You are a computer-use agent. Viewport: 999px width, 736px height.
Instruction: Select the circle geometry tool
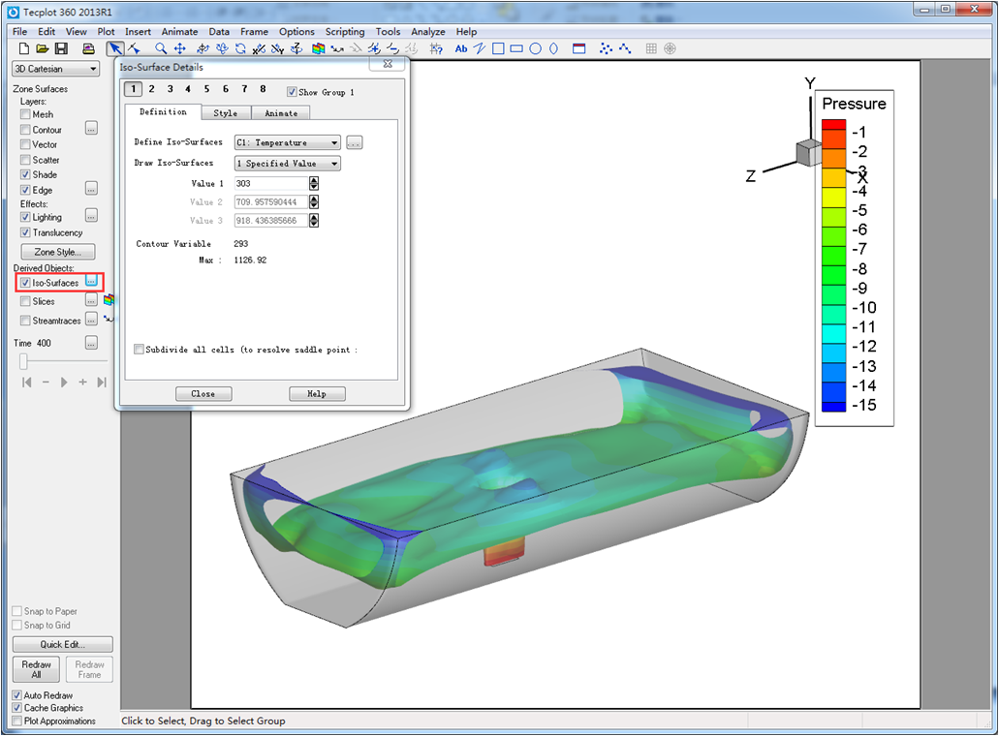point(534,48)
